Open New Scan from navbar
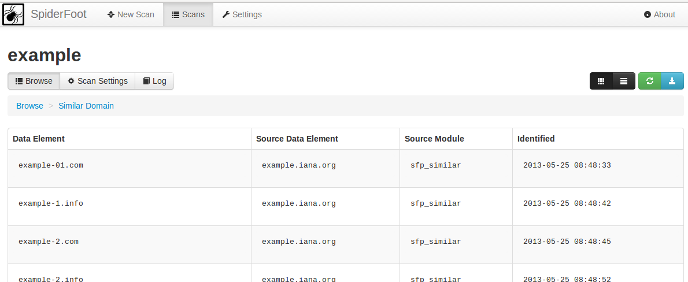 point(131,14)
